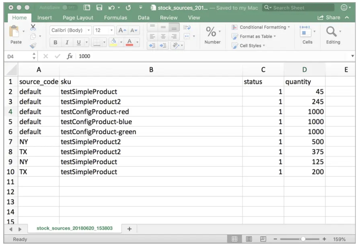Apply the red Font Color
The height and width of the screenshot is (245, 359).
coord(129,42)
